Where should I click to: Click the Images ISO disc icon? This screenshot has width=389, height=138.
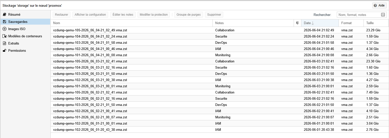pyautogui.click(x=4, y=29)
